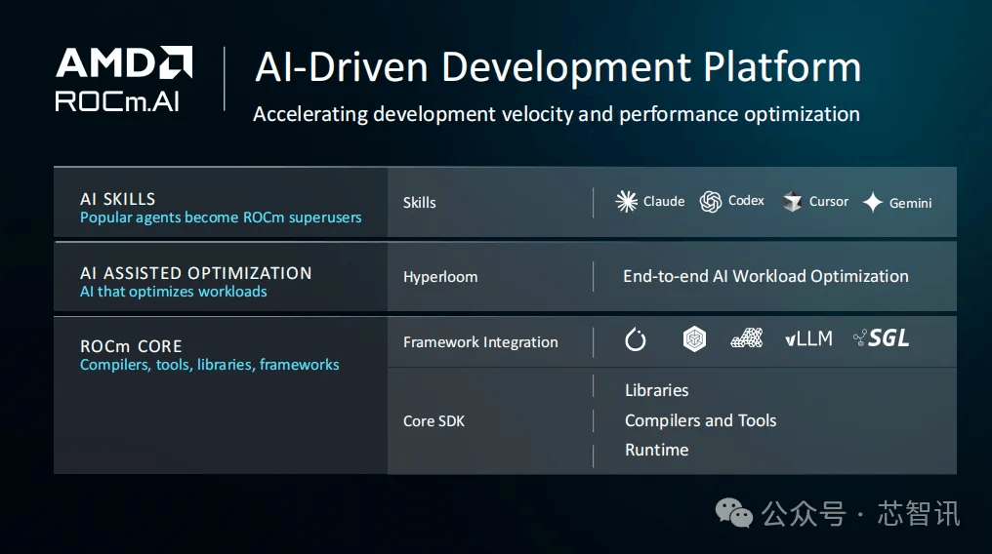Click the Gemini sparkle icon

(x=873, y=202)
